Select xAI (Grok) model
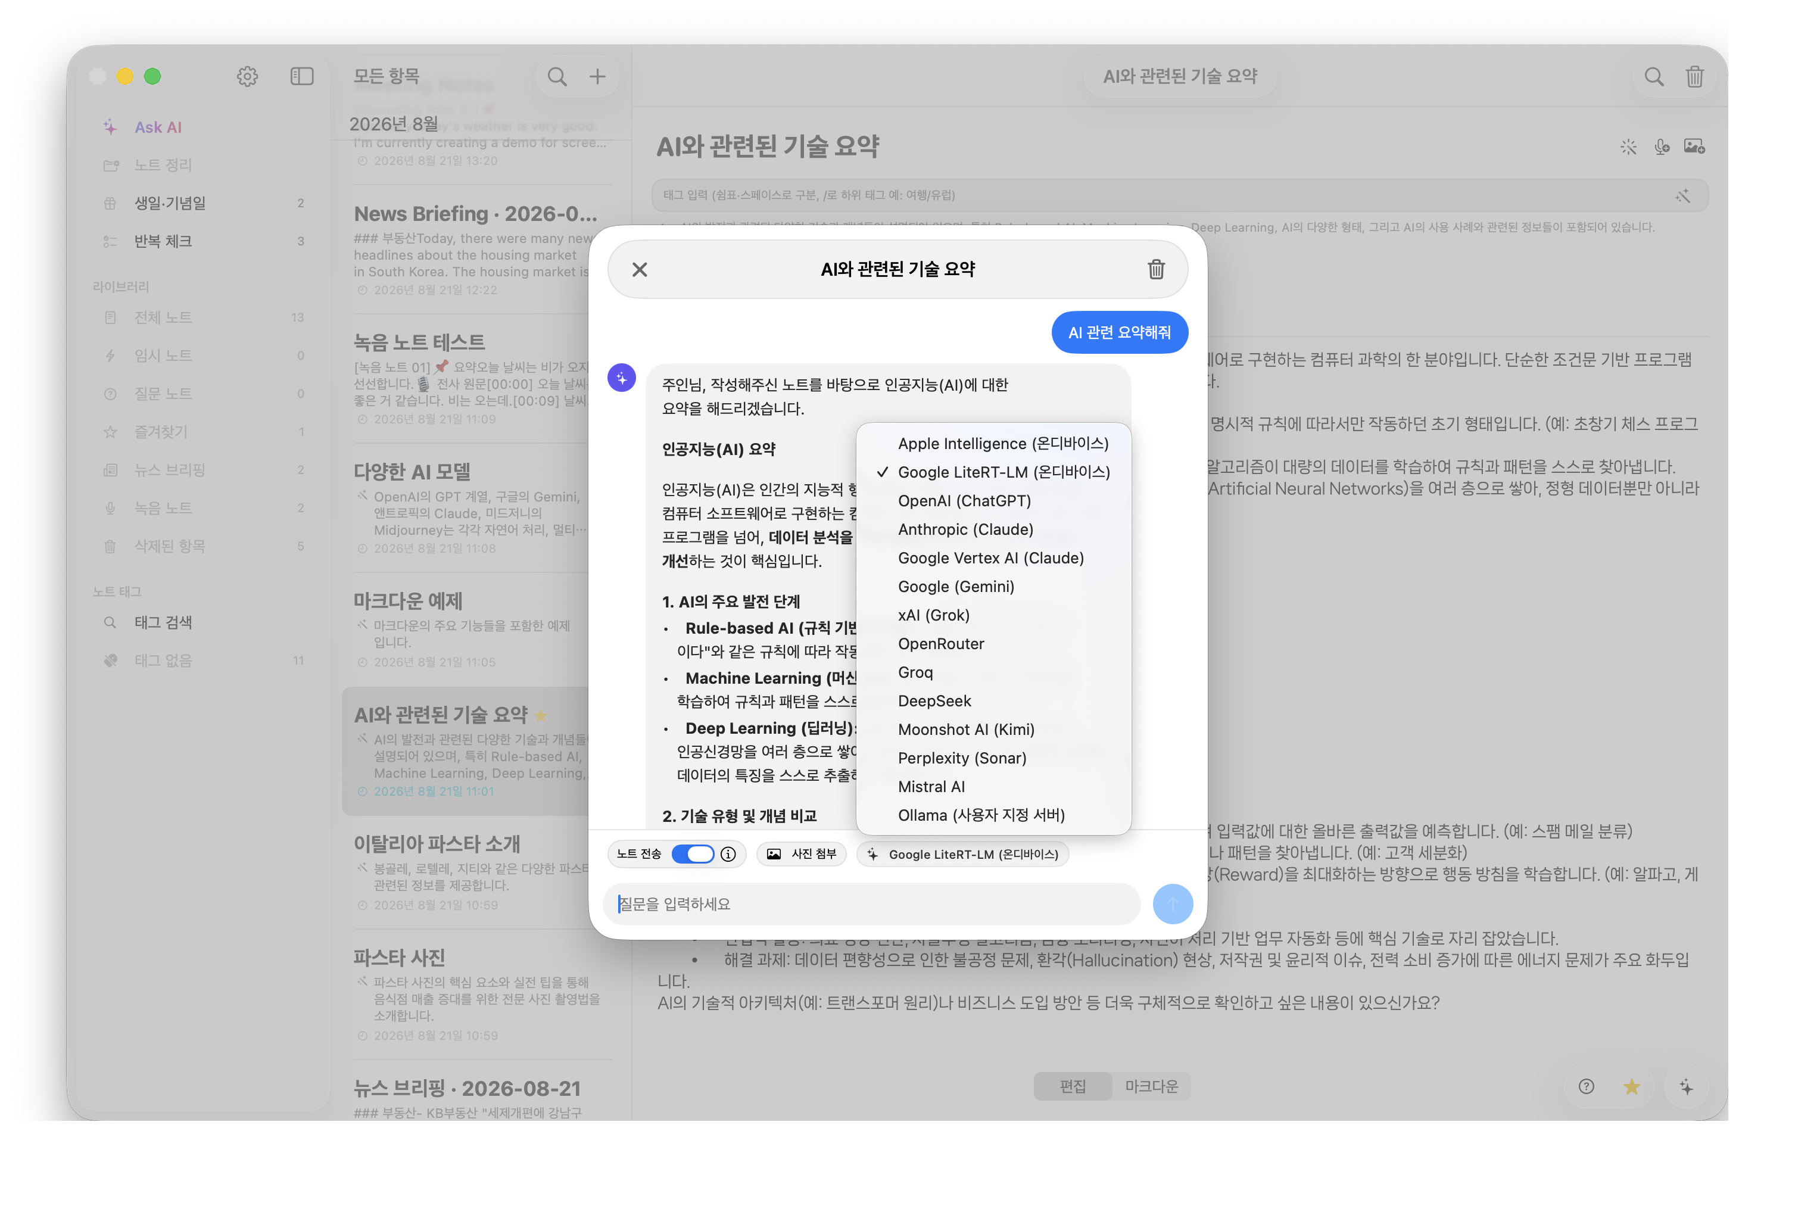The width and height of the screenshot is (1795, 1209). (993, 615)
